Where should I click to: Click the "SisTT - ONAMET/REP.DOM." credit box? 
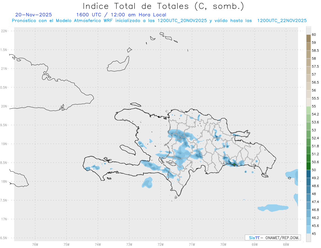click(273, 238)
